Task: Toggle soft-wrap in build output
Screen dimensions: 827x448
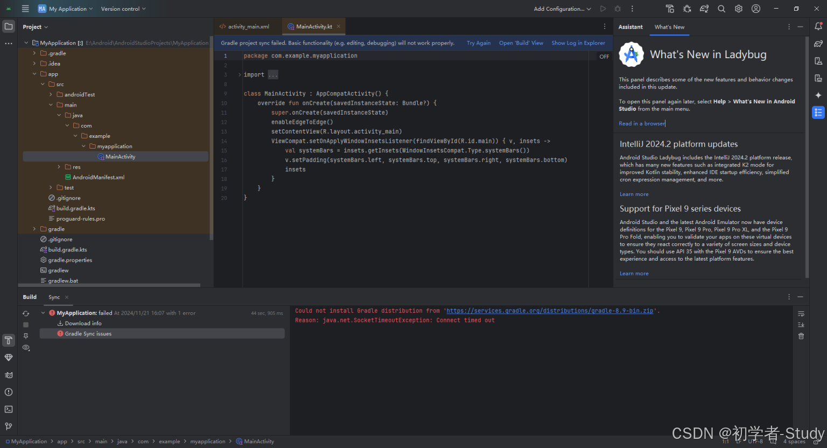Action: click(x=801, y=313)
